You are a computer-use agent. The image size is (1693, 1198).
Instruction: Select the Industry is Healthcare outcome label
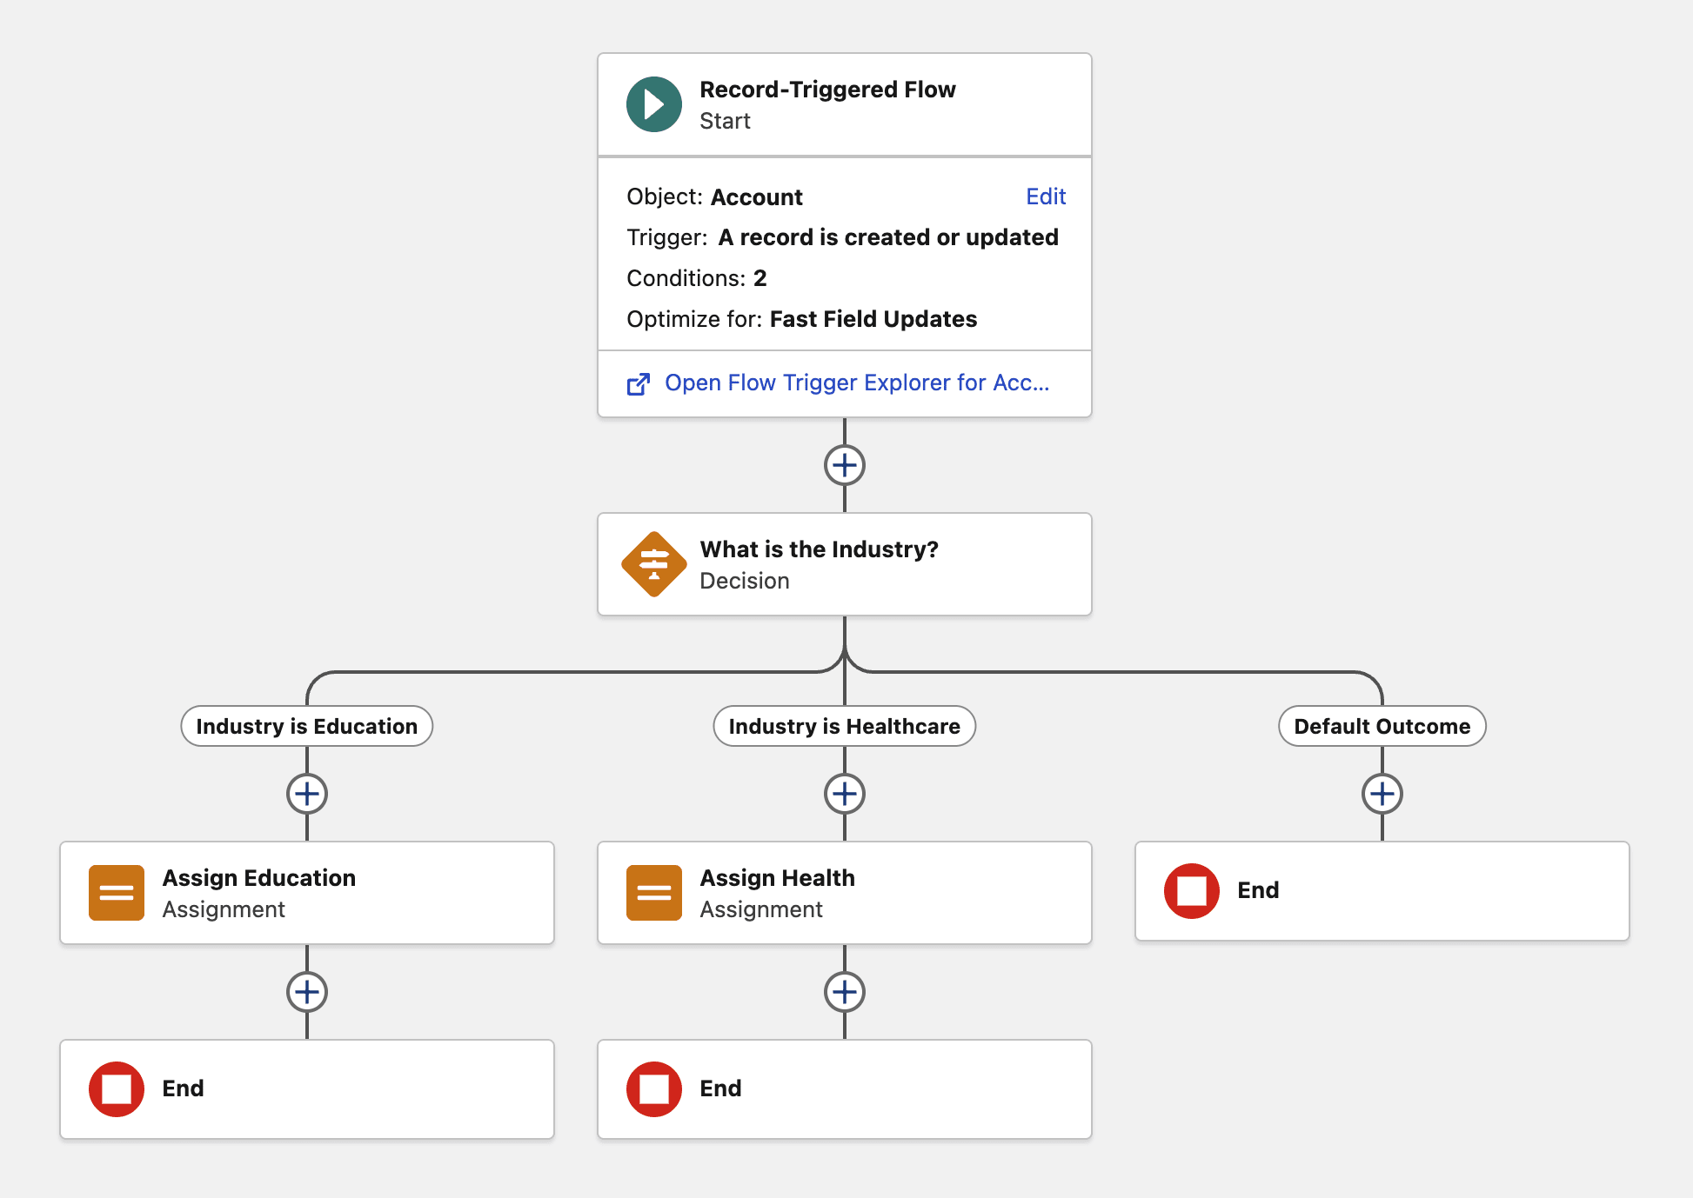(845, 726)
